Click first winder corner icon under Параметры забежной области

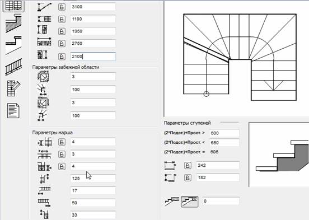click(43, 77)
